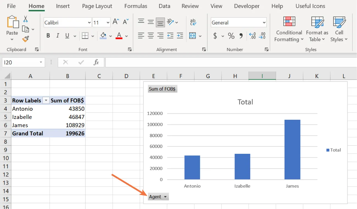Screen dimensions: 357x209
Task: Open the Agent field dropdown on the chart
Action: pyautogui.click(x=158, y=196)
